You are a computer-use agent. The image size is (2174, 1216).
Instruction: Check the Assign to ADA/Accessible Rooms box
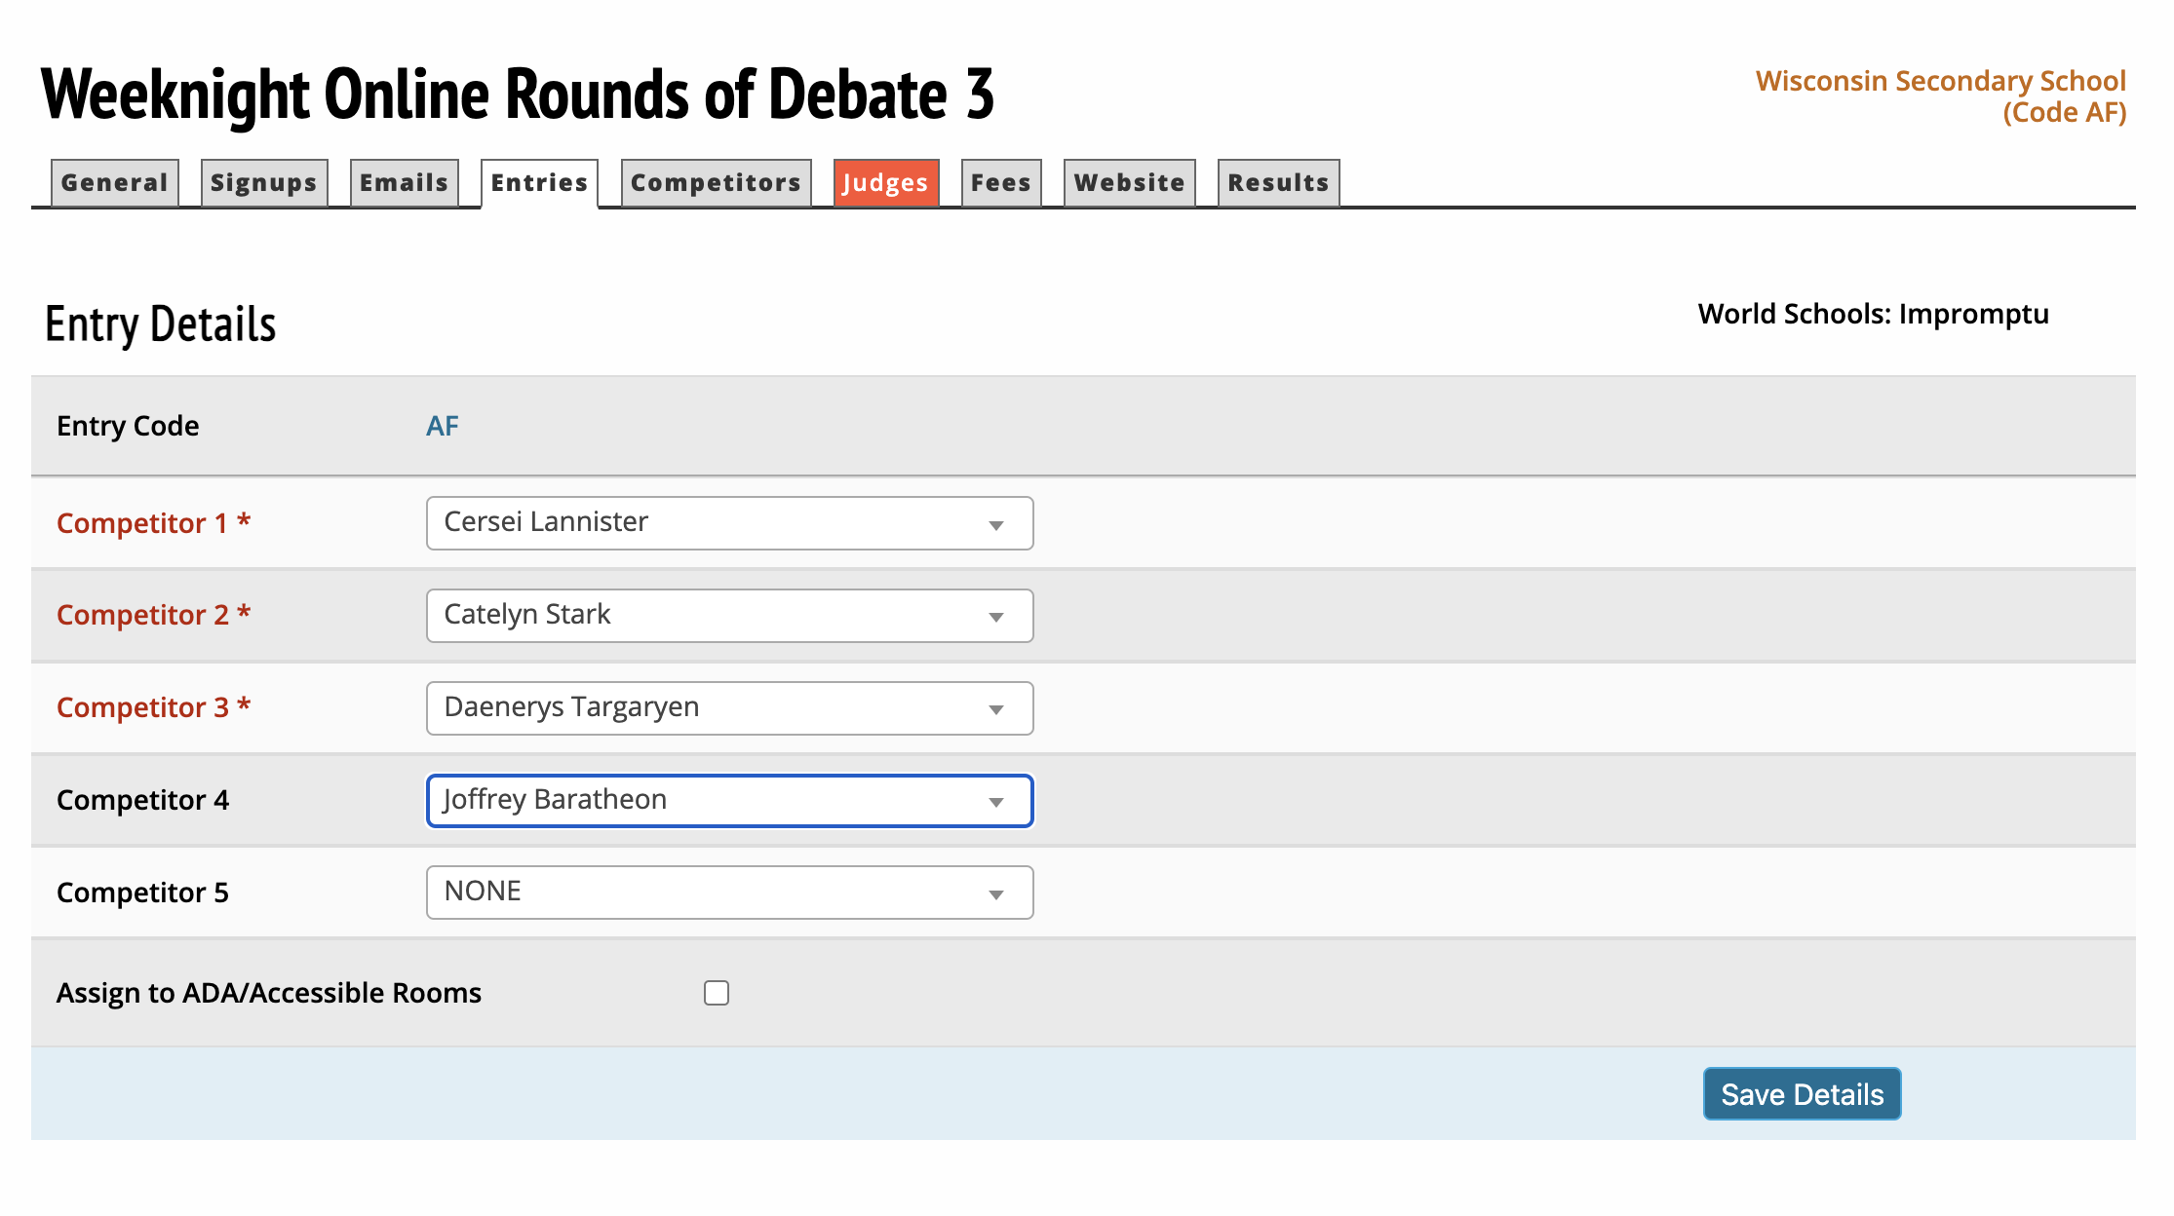point(717,993)
